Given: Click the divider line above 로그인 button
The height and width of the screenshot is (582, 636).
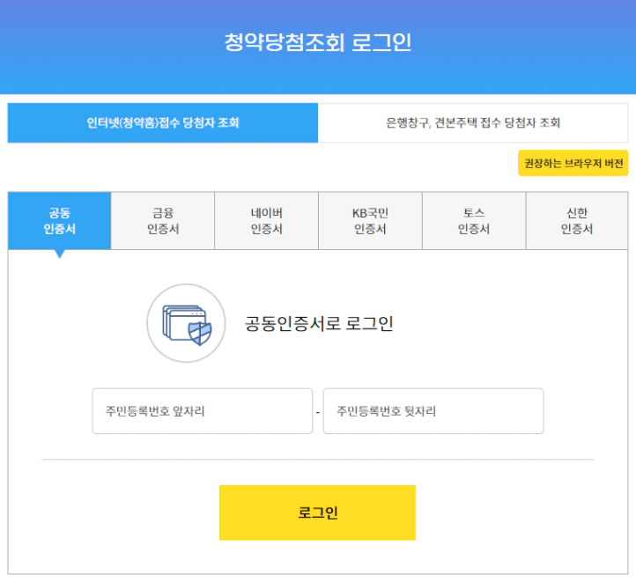Looking at the screenshot, I should tap(318, 460).
